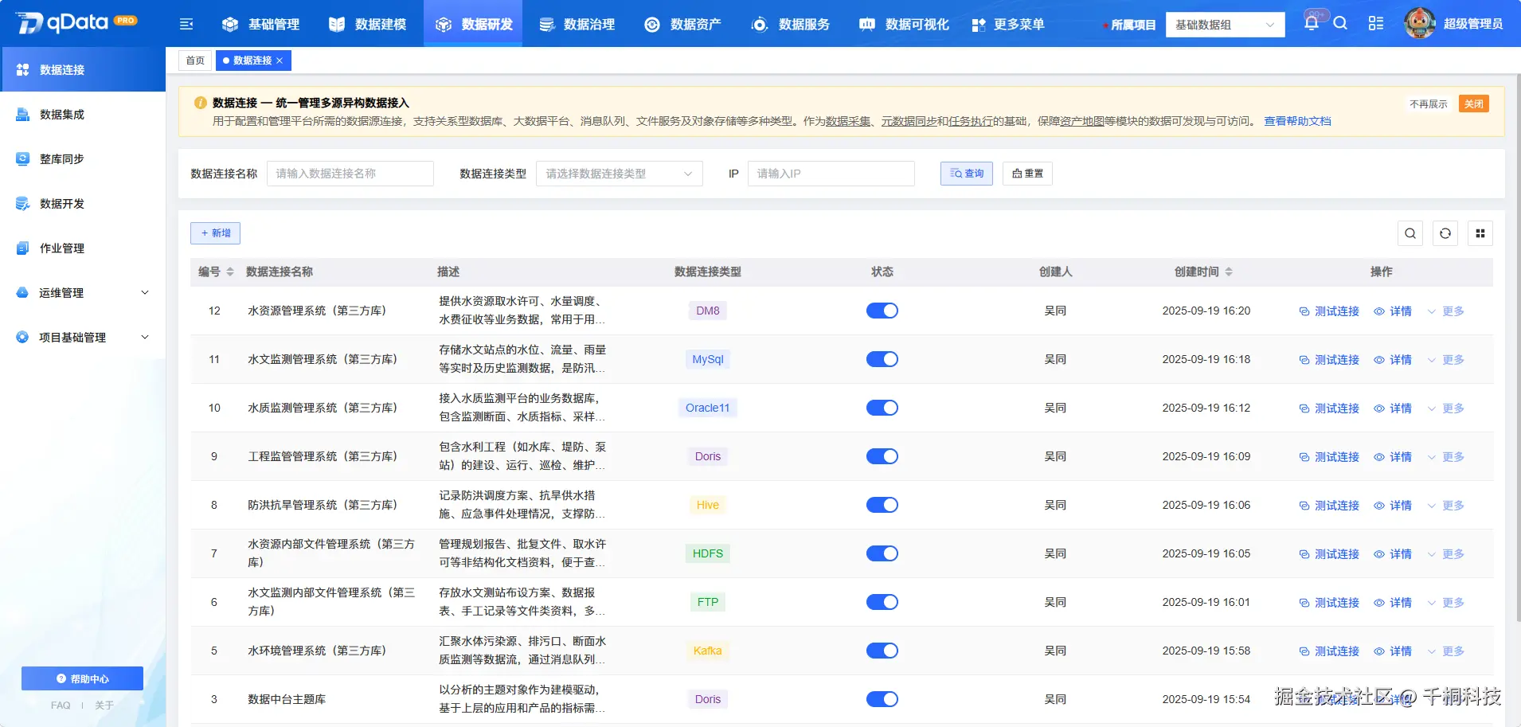The height and width of the screenshot is (727, 1521).
Task: Click 测试连接 for 防洪抗旱管理系统 row
Action: click(1329, 506)
